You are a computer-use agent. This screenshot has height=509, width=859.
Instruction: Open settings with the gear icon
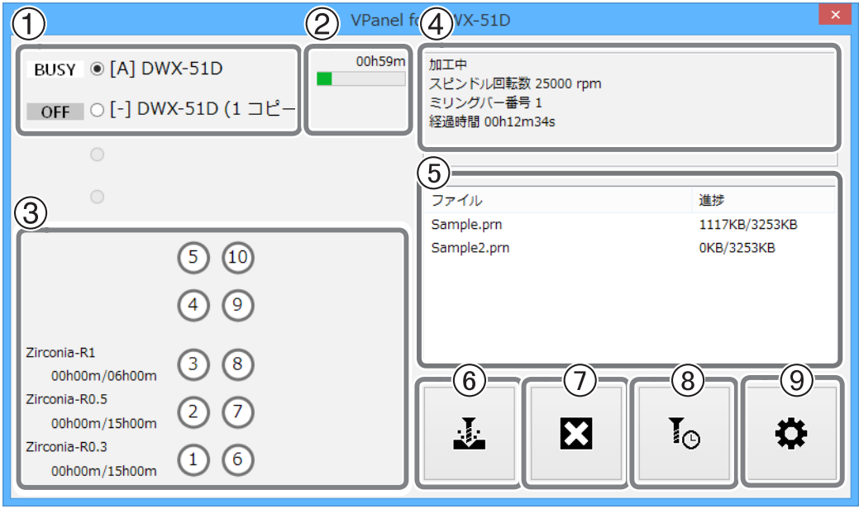tap(791, 434)
